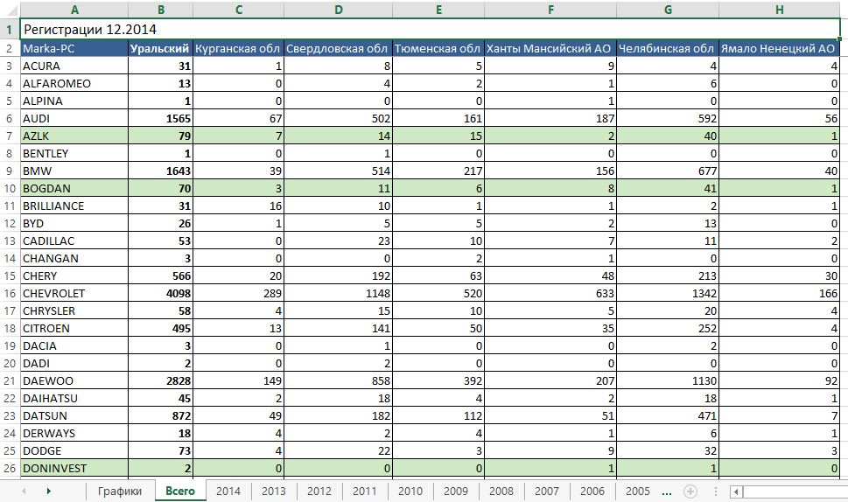Click the 'Ямало Ненецкий АО' header cell

click(780, 49)
